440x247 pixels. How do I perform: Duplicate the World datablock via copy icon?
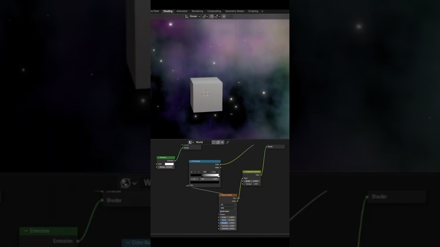click(x=218, y=142)
